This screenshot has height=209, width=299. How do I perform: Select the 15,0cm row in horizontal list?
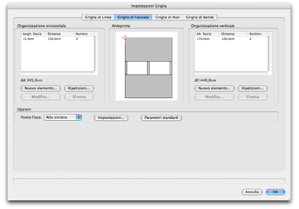tap(57, 39)
